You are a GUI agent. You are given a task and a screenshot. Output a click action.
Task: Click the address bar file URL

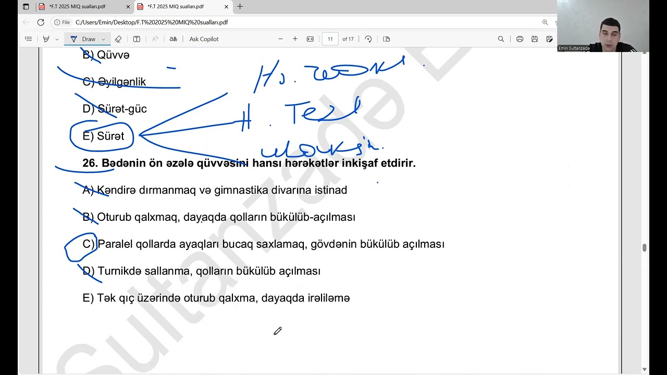click(152, 22)
